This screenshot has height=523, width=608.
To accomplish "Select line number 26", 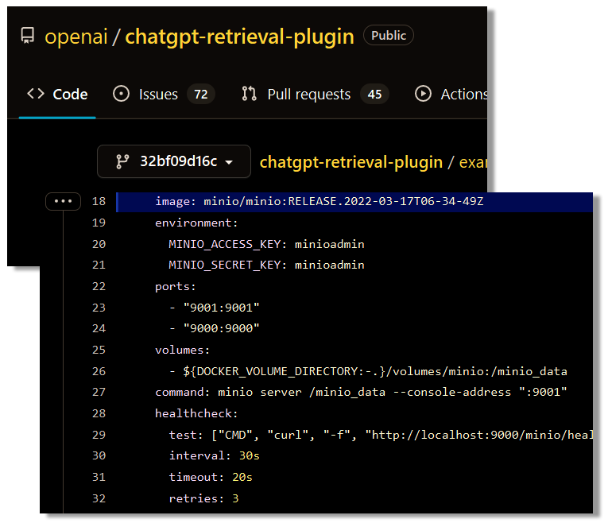I will click(x=99, y=371).
